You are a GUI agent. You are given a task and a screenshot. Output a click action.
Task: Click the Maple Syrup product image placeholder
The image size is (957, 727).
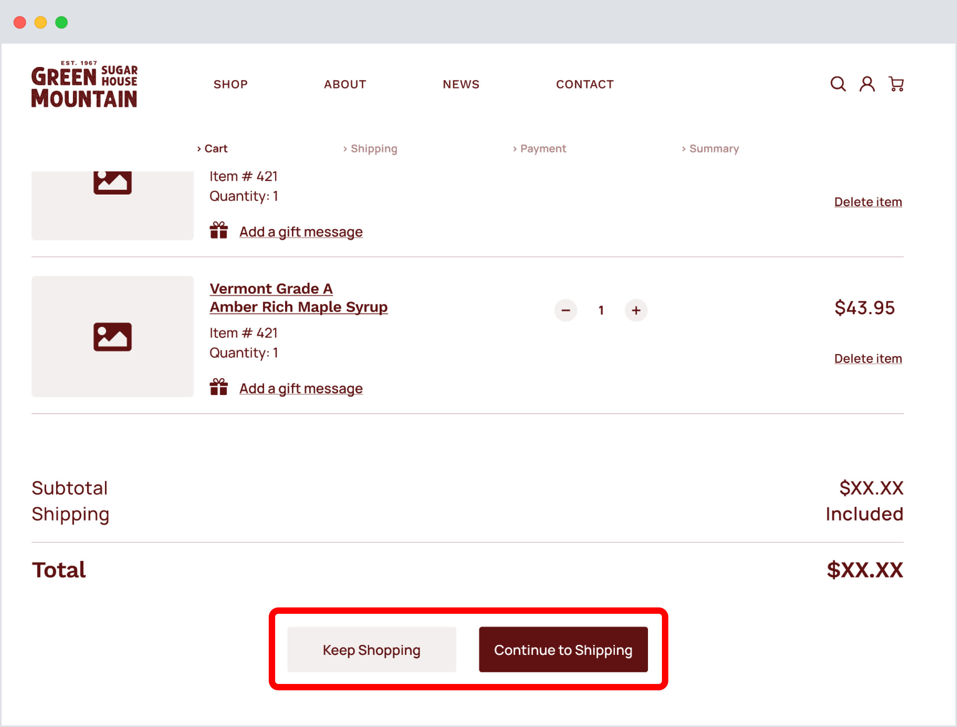pyautogui.click(x=112, y=337)
